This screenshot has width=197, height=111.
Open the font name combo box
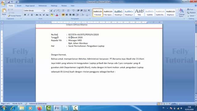[x=33, y=11]
